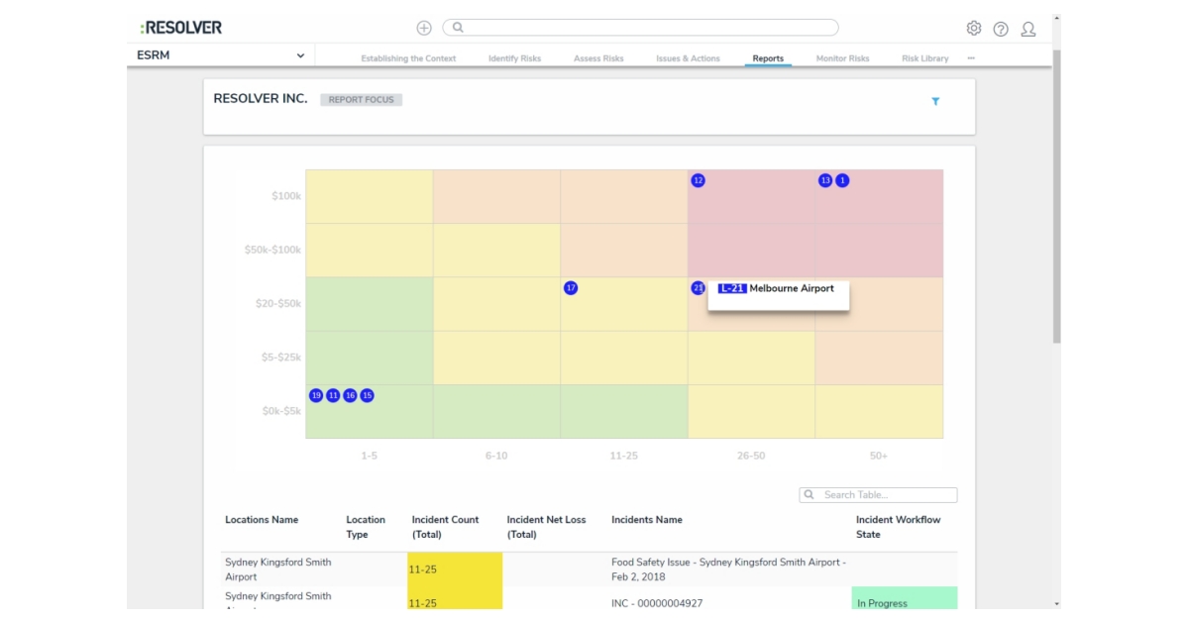Switch to the Identify Risks tab
Viewport: 1189px width, 621px height.
pyautogui.click(x=514, y=58)
